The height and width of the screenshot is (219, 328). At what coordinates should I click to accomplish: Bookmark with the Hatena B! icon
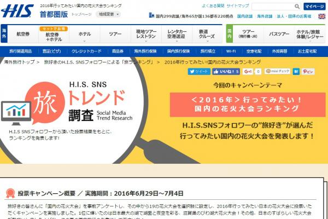coord(296,72)
